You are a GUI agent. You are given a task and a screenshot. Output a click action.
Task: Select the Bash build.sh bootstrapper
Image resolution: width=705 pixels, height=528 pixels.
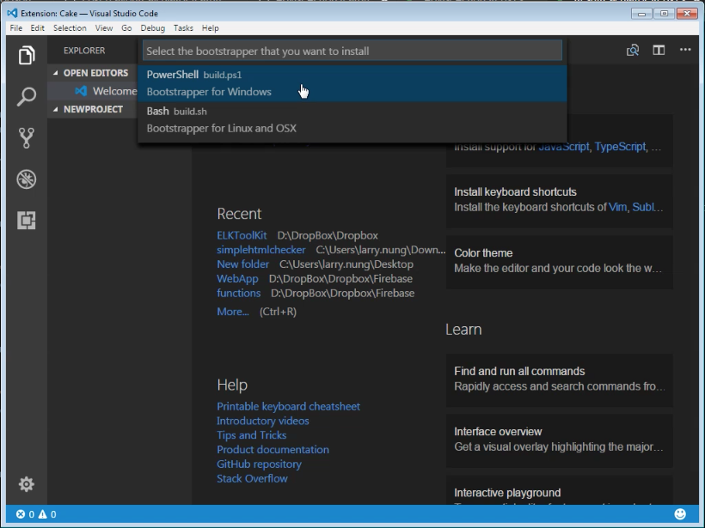point(352,120)
